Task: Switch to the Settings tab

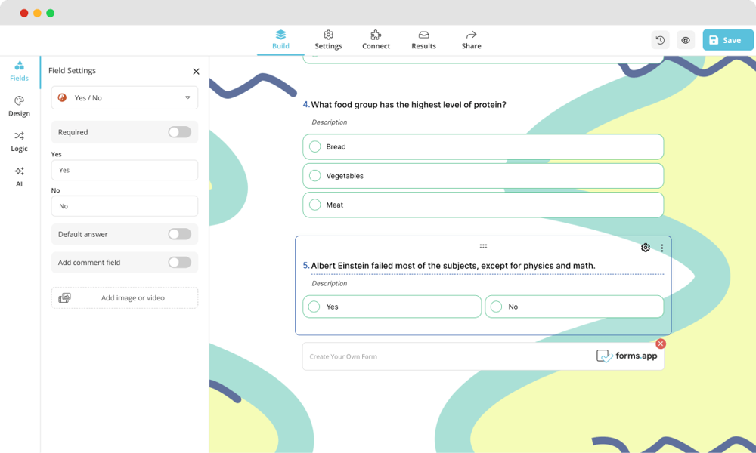Action: click(x=328, y=40)
